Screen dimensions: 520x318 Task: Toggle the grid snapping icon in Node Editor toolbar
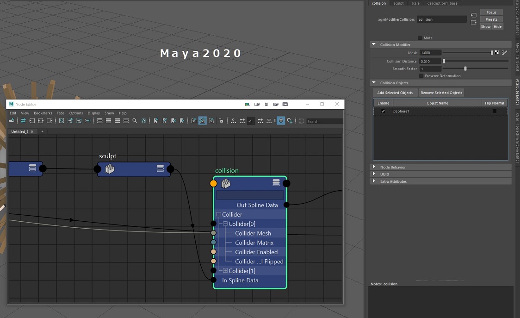(x=282, y=121)
